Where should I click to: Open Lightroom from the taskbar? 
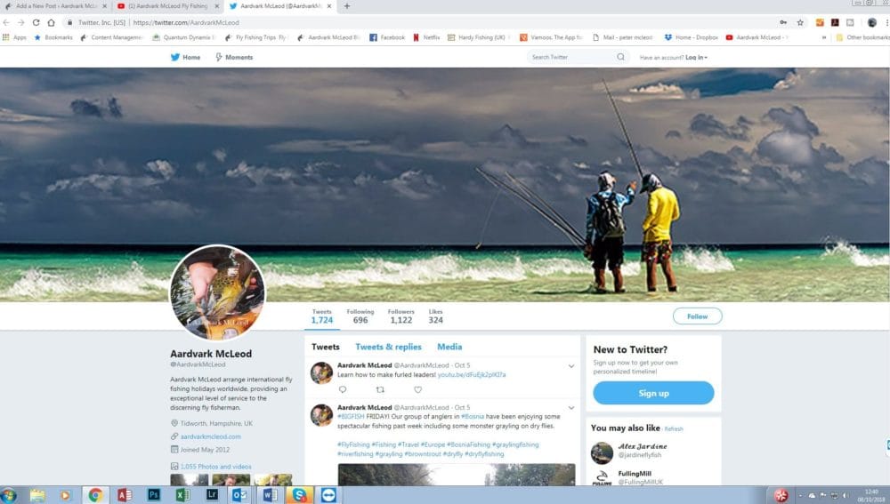click(212, 495)
